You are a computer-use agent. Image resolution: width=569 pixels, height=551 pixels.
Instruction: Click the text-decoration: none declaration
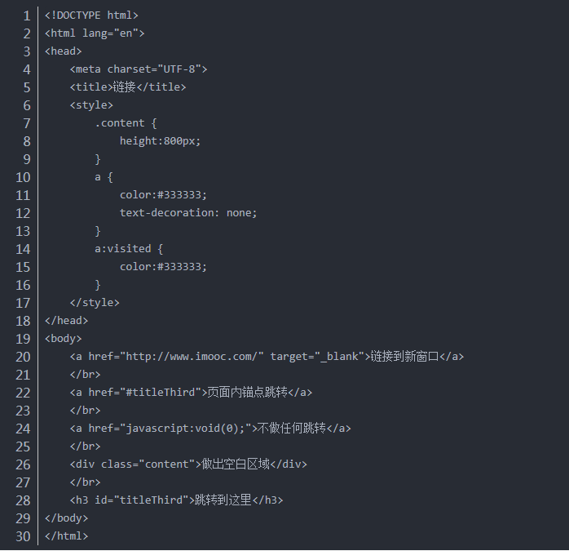coord(188,213)
